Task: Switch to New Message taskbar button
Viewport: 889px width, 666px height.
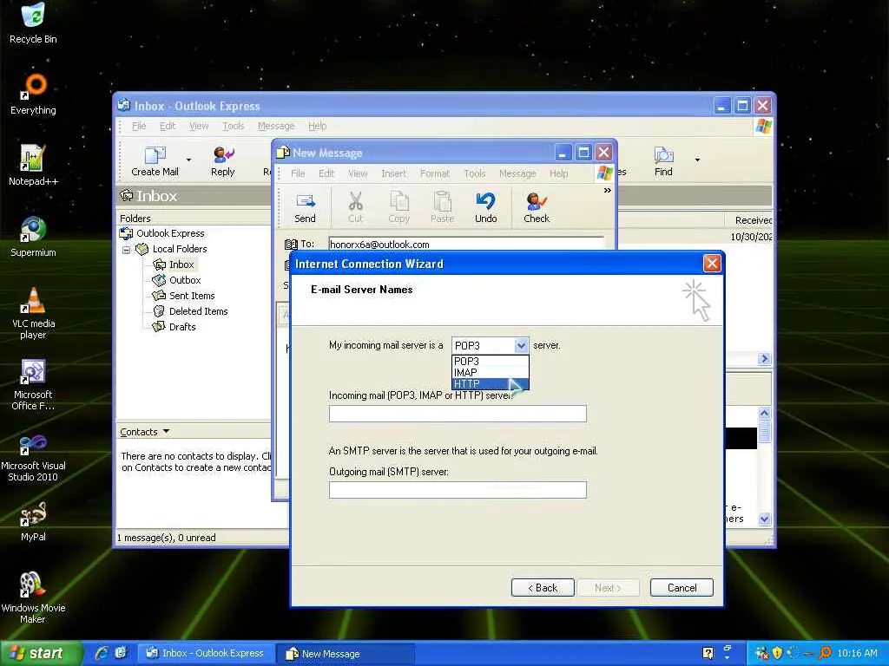Action: [346, 654]
